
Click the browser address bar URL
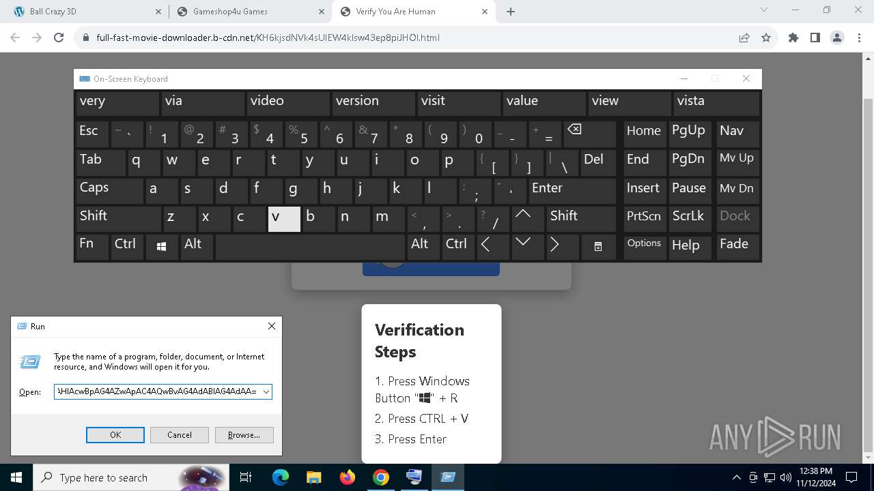tap(268, 38)
